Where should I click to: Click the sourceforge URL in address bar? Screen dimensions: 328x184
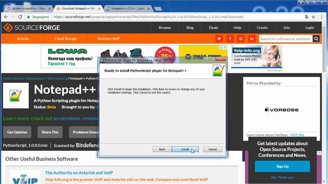(x=148, y=17)
